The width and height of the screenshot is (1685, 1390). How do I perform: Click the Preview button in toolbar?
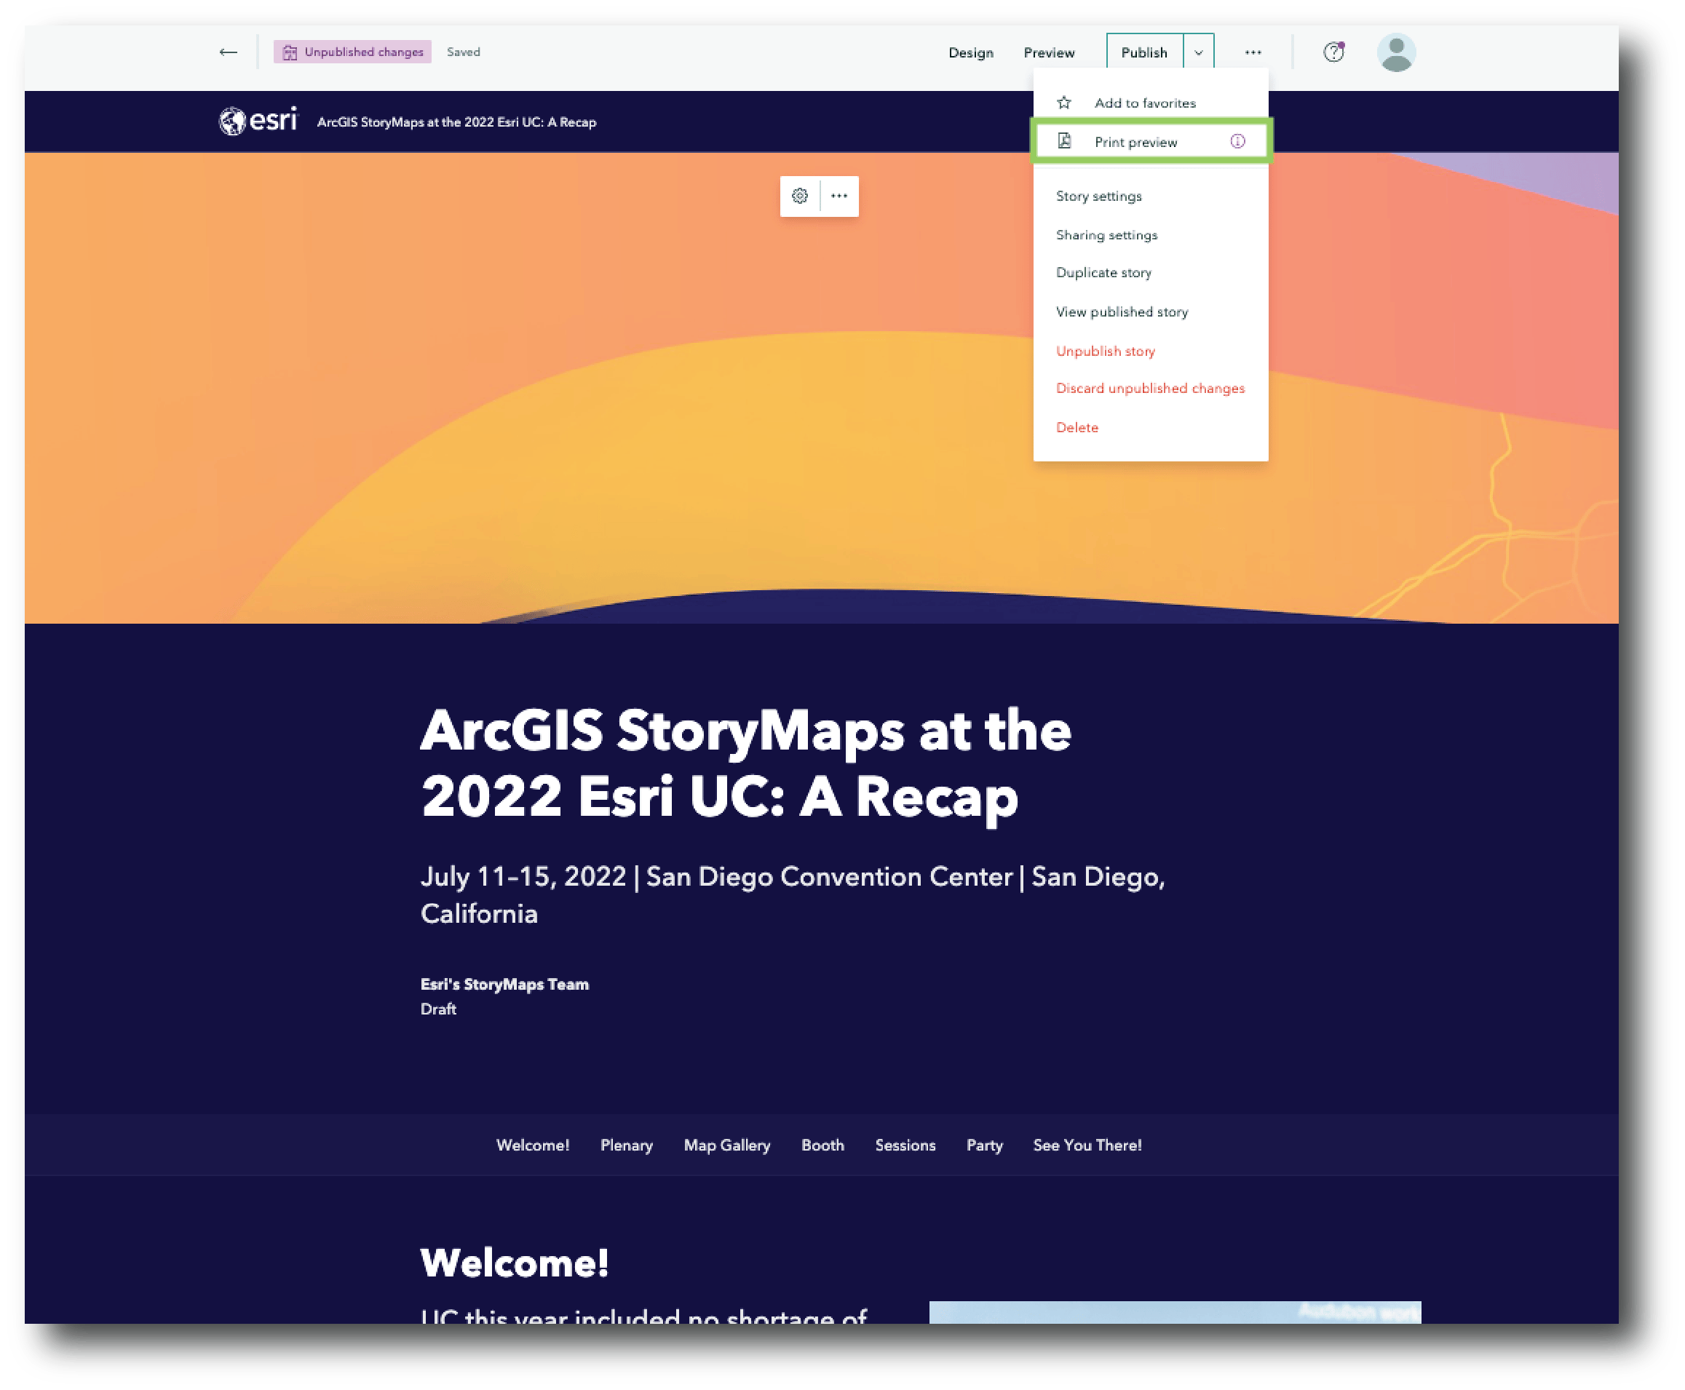(1050, 52)
